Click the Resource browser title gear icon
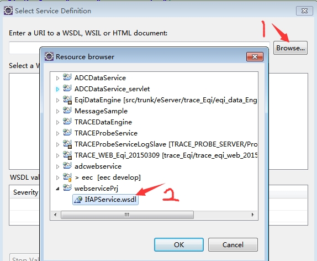Viewport: 317px width, 261px height. pos(49,56)
